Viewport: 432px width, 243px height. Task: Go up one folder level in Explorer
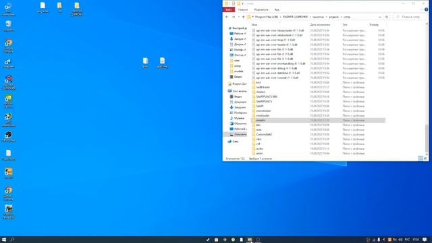[243, 17]
